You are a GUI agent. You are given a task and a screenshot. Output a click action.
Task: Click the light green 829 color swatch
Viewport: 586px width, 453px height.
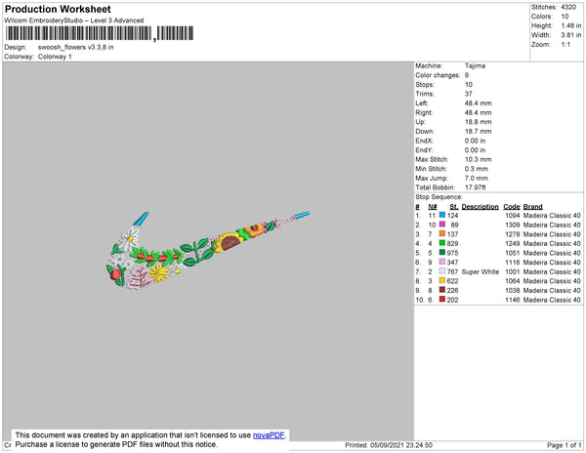[442, 243]
